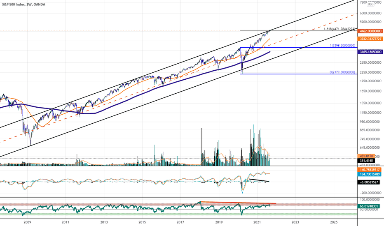Click the 1650.00000000 price axis label
Screen dimensions: 384x226
[x=370, y=91]
